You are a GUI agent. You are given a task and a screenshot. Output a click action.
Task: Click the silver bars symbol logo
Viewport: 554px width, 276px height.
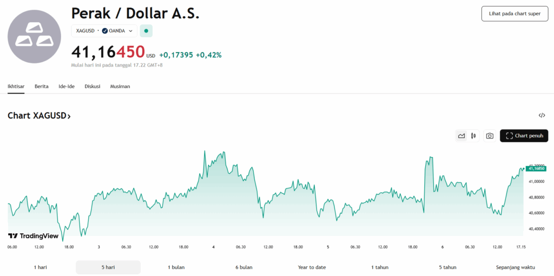pyautogui.click(x=35, y=37)
